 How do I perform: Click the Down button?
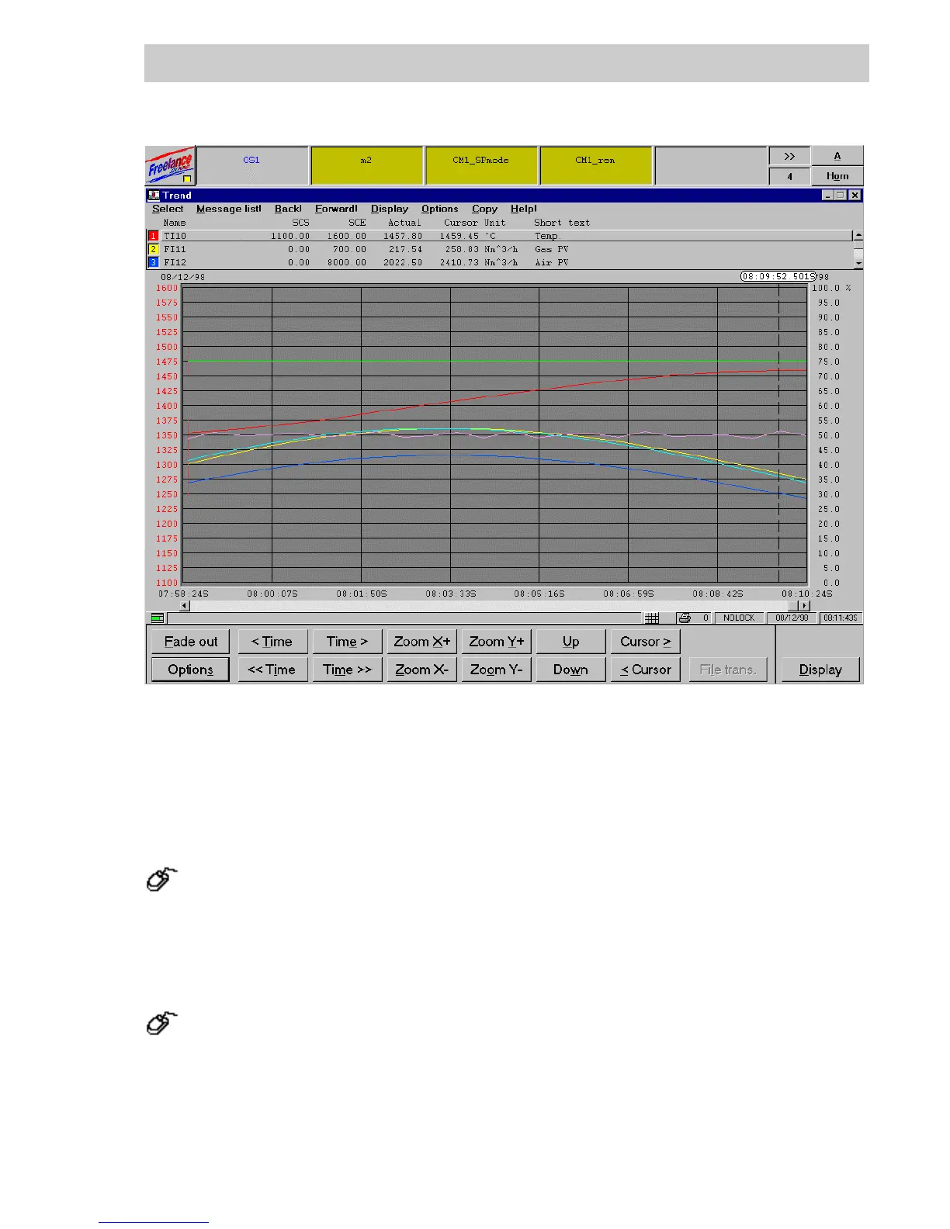tap(570, 670)
